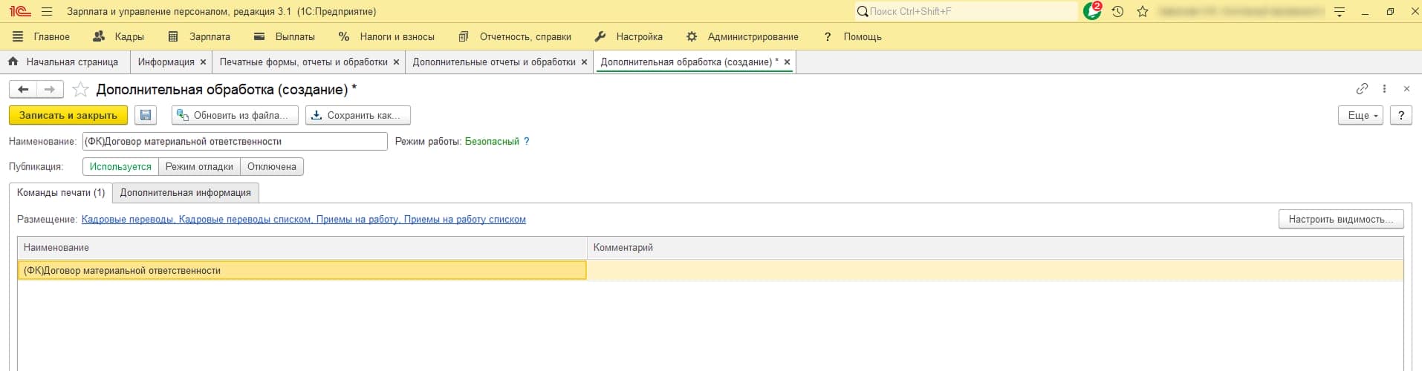1422x371 pixels.
Task: Go back with the left arrow
Action: (23, 90)
